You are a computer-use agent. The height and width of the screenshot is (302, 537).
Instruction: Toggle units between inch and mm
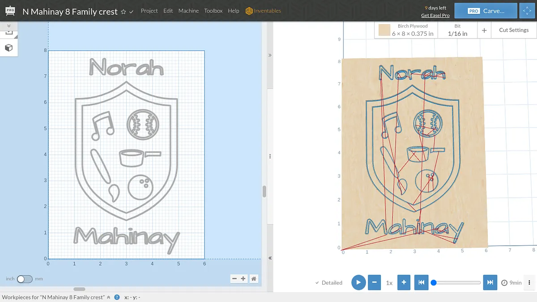25,279
